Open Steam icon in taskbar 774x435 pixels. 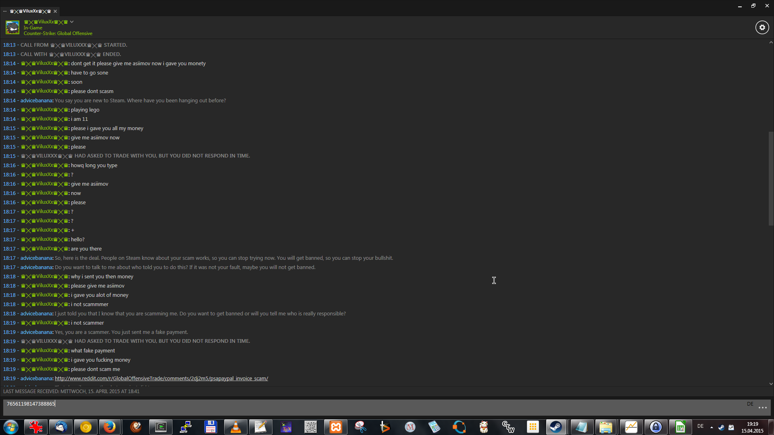click(556, 427)
